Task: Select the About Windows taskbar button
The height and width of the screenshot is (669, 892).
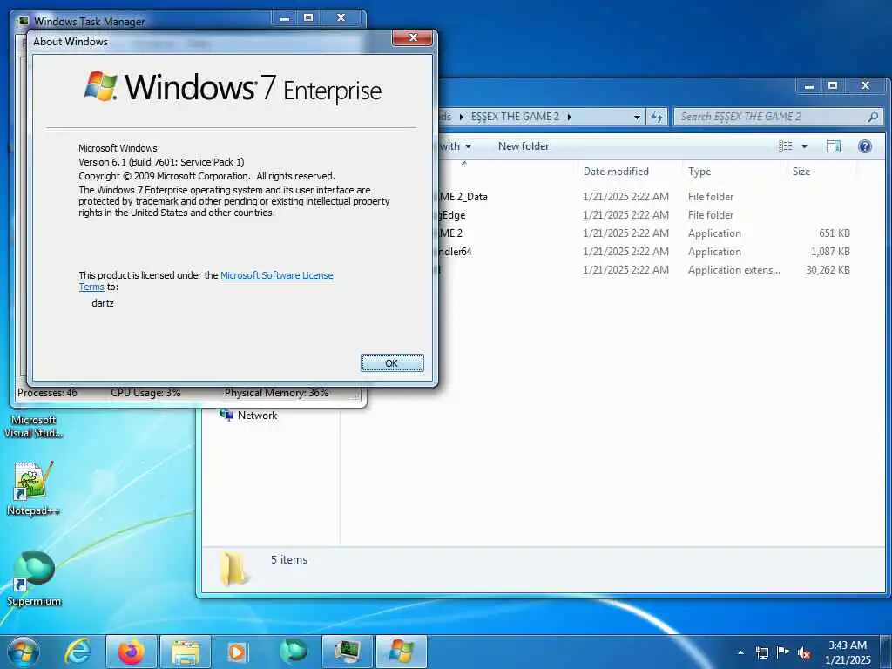Action: click(x=402, y=652)
